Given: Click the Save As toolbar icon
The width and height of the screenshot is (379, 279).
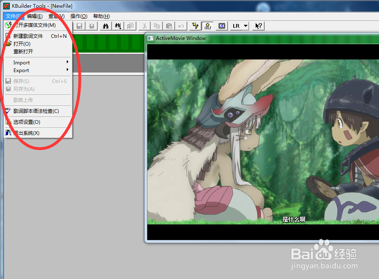Looking at the screenshot, I should tap(92, 26).
